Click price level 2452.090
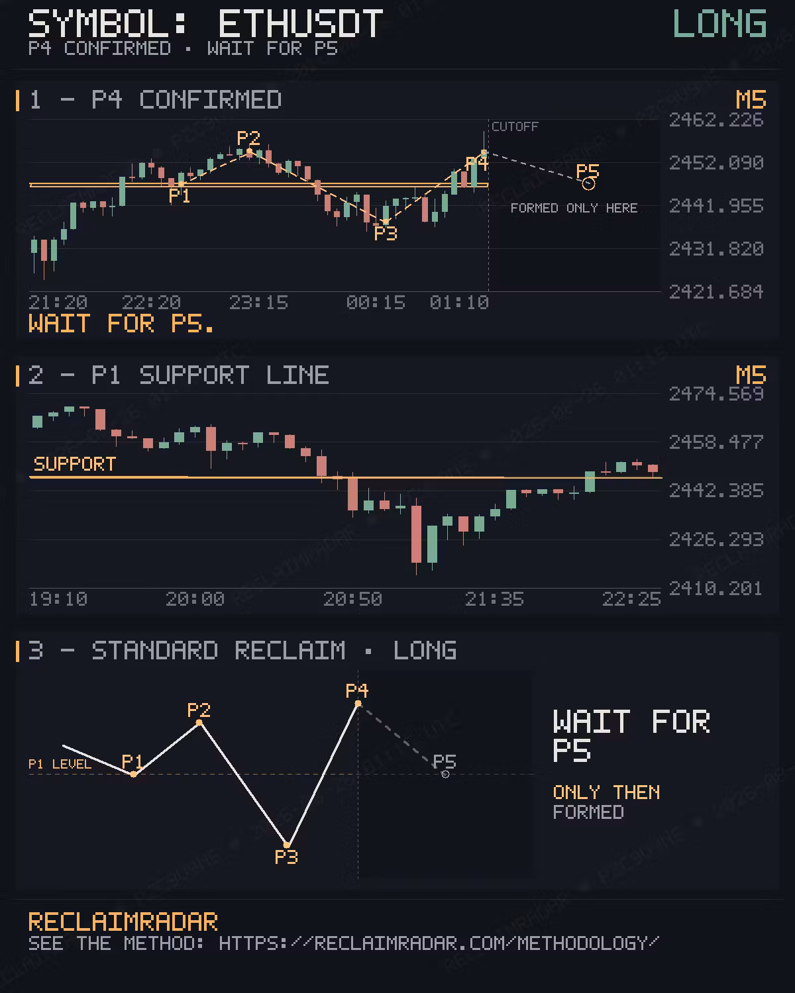This screenshot has width=795, height=993. coord(716,163)
